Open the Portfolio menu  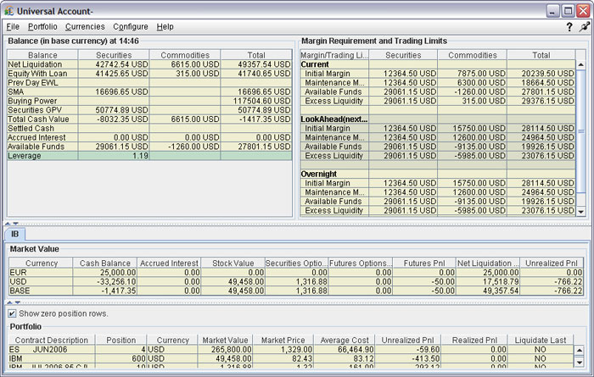tap(42, 27)
